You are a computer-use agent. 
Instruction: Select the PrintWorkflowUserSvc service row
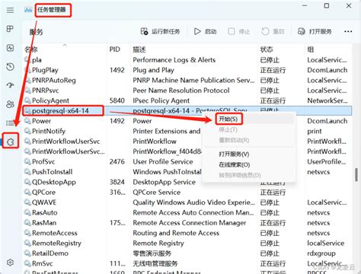coord(187,142)
